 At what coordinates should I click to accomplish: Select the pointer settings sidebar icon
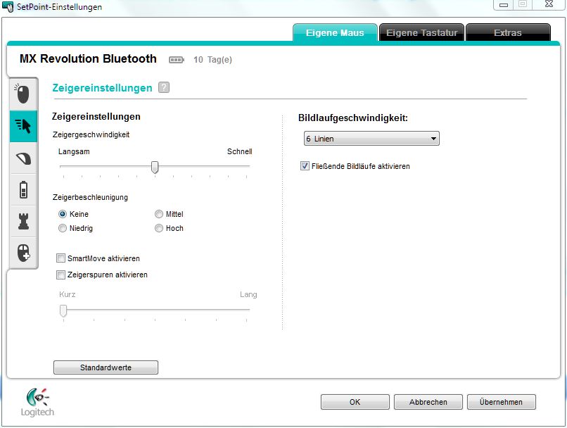pos(23,126)
